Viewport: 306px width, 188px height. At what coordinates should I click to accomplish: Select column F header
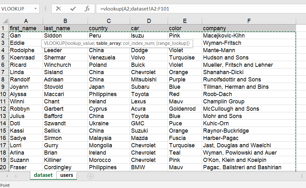tap(249, 21)
